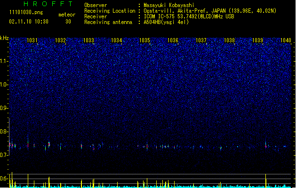Click the 0.9 kHz axis tick label
The height and width of the screenshot is (188, 296).
pos(4,108)
